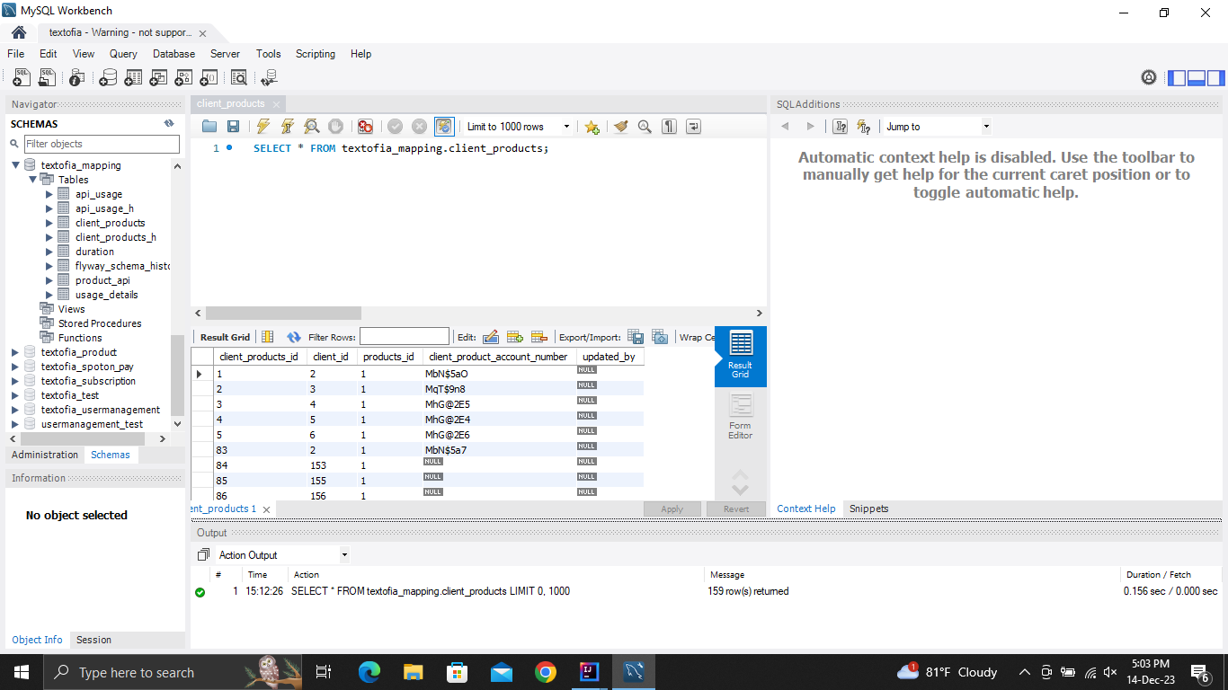Open the Scripting menu

tap(316, 54)
